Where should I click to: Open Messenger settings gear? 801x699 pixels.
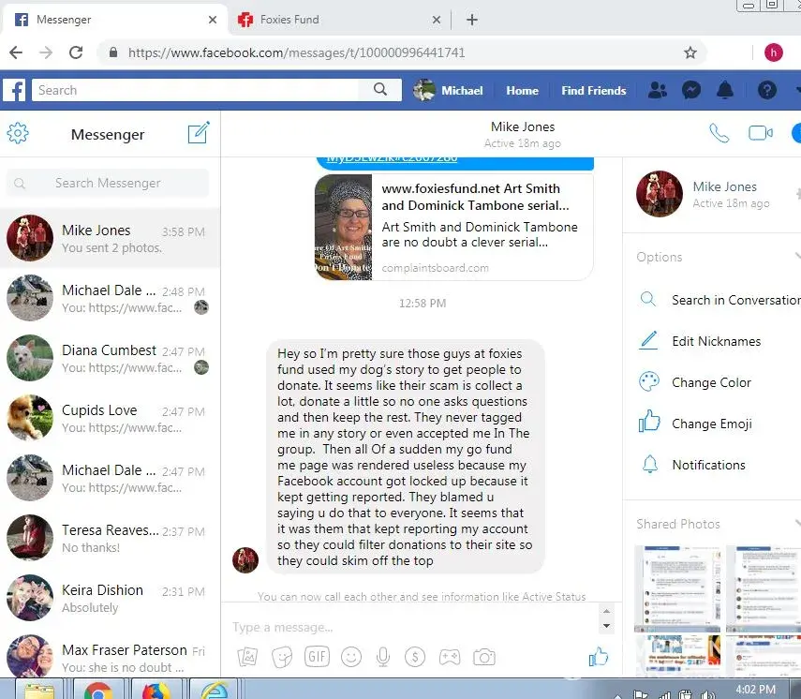pos(18,134)
